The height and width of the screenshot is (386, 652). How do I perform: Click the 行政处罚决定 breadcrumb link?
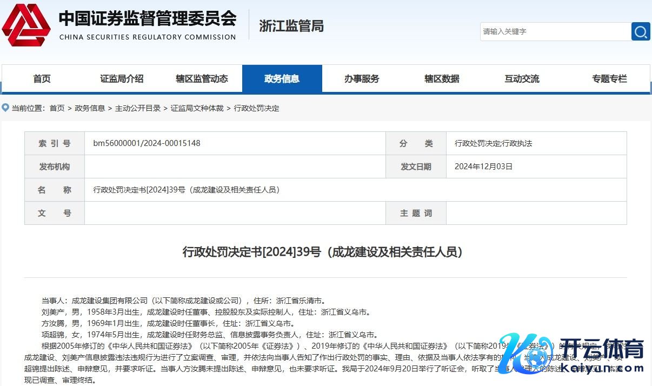[256, 108]
